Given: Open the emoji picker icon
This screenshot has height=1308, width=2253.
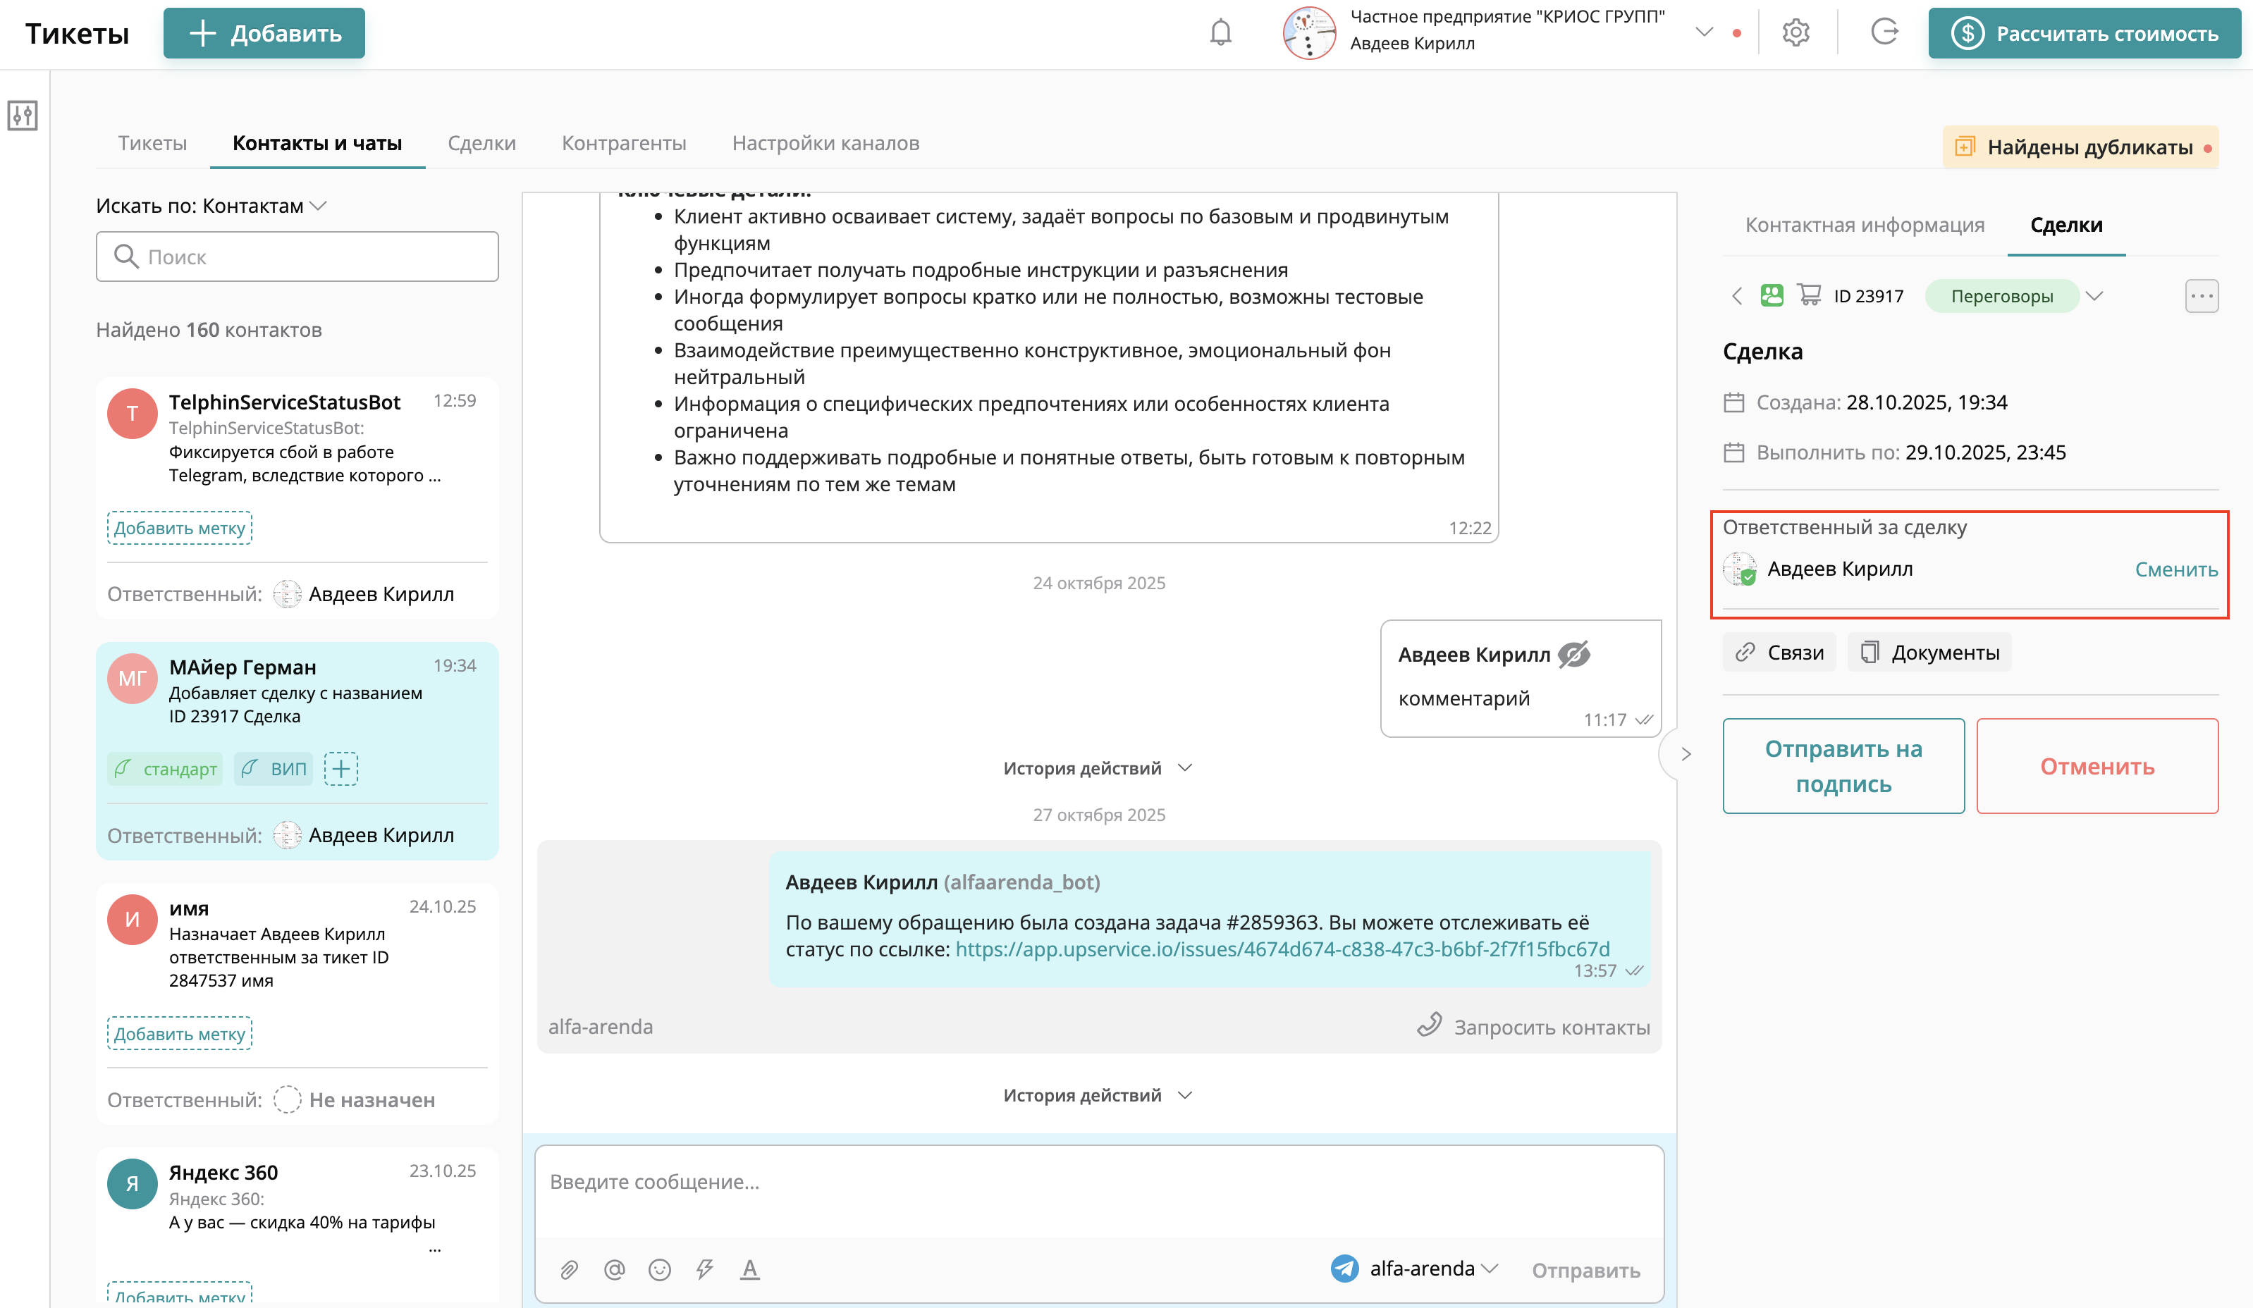Looking at the screenshot, I should 660,1269.
